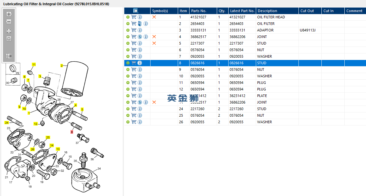Click the OIL FILTER HEAD description

click(x=271, y=17)
